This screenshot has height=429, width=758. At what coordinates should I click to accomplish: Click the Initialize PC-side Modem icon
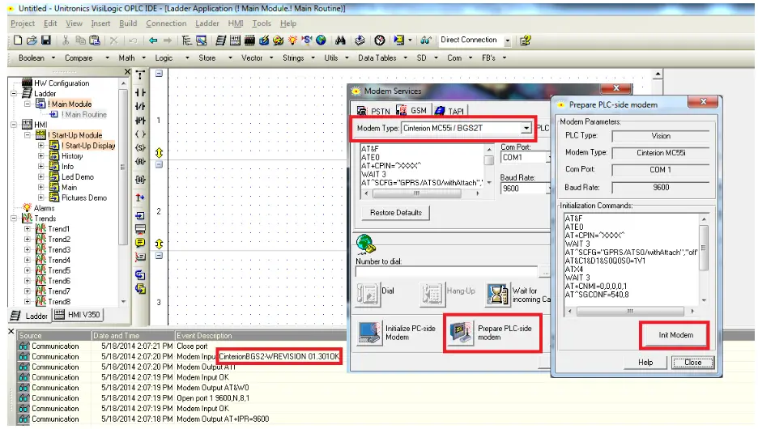(x=370, y=333)
